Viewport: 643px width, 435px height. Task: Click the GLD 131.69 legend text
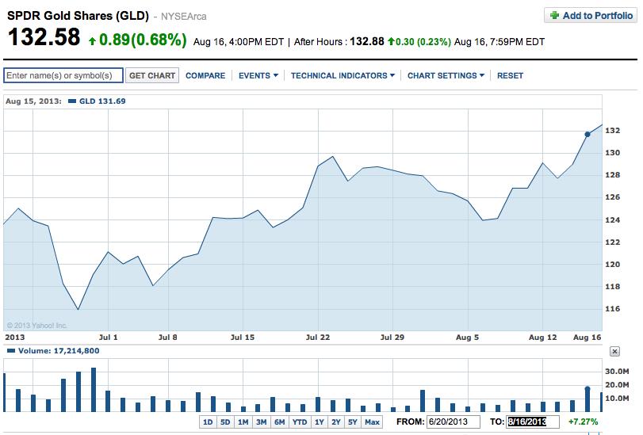click(x=102, y=101)
